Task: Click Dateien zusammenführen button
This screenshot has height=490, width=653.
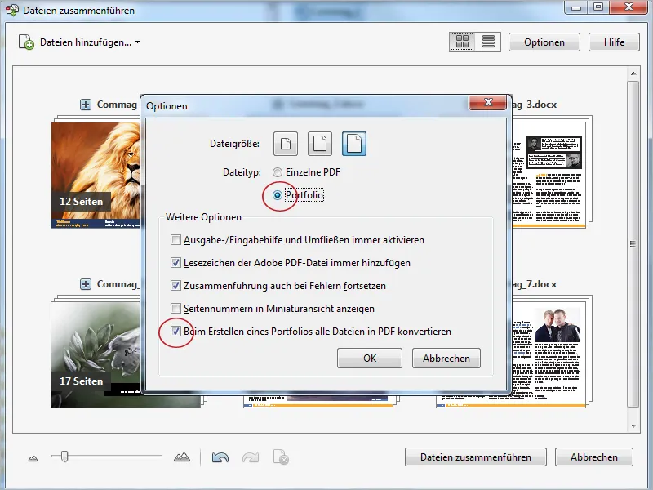Action: point(476,457)
